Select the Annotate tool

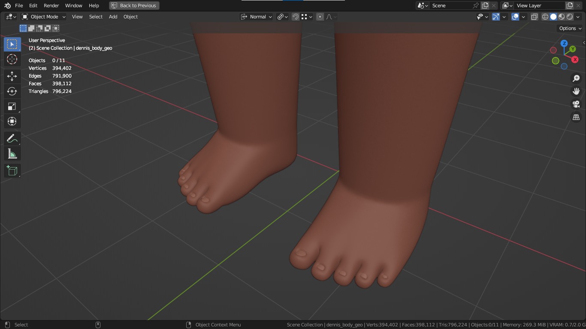click(12, 138)
